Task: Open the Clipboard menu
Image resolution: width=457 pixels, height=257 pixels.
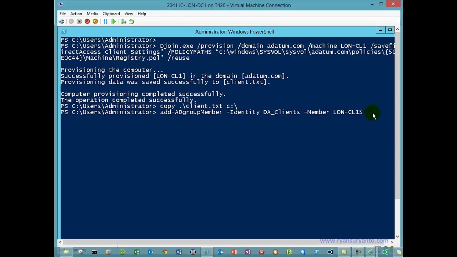Action: 111,14
